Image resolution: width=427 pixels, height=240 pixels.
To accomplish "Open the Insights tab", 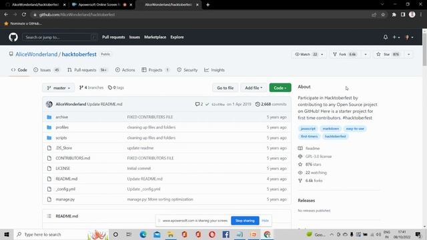I will point(214,70).
